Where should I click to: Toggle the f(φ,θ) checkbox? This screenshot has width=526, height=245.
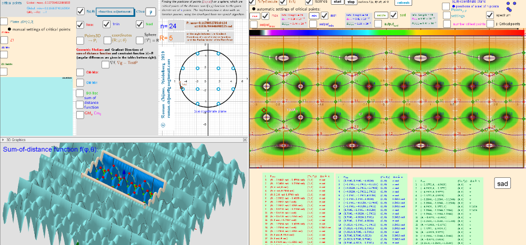(80, 12)
